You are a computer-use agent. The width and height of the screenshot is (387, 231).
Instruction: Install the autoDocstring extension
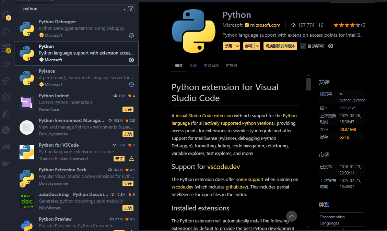(128, 208)
